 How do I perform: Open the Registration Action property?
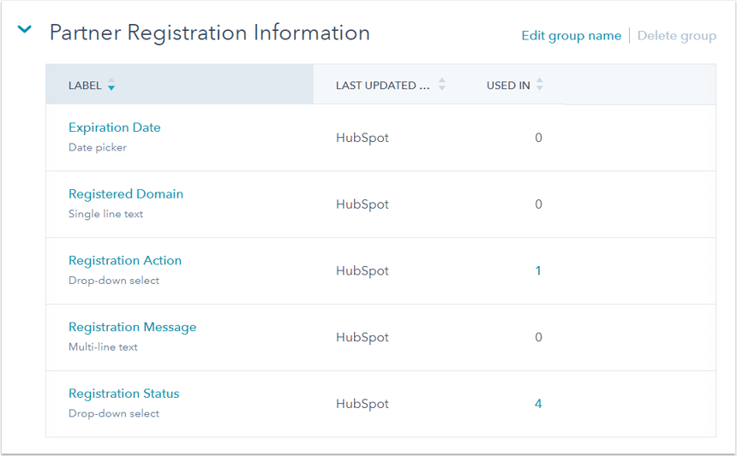click(x=125, y=261)
